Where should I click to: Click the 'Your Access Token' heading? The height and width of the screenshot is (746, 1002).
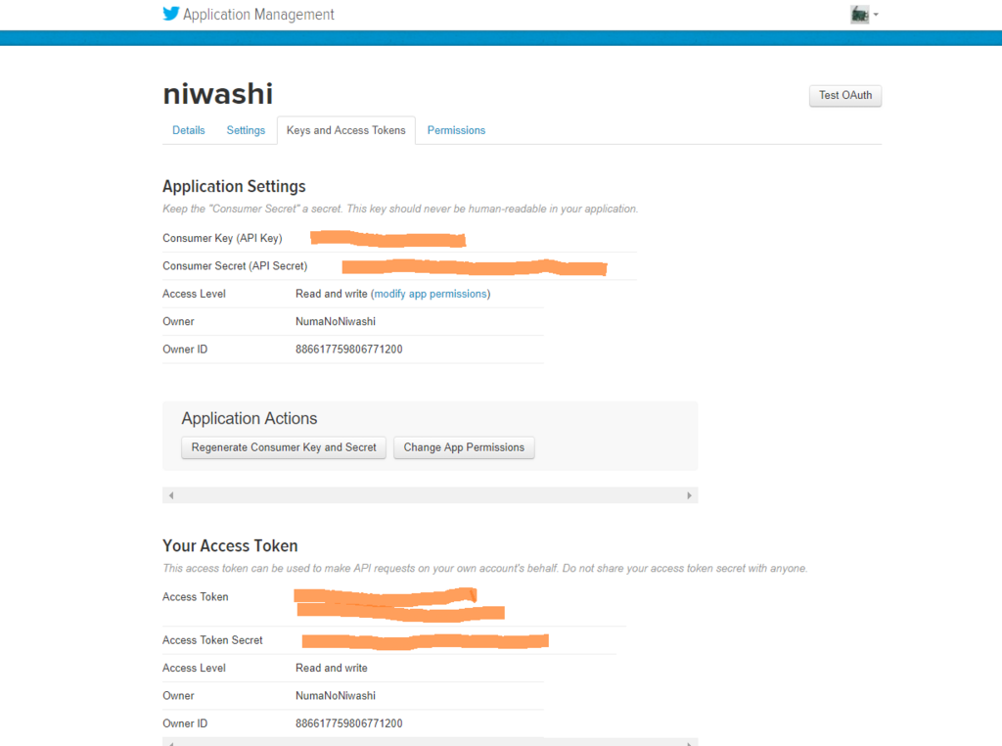[x=230, y=546]
